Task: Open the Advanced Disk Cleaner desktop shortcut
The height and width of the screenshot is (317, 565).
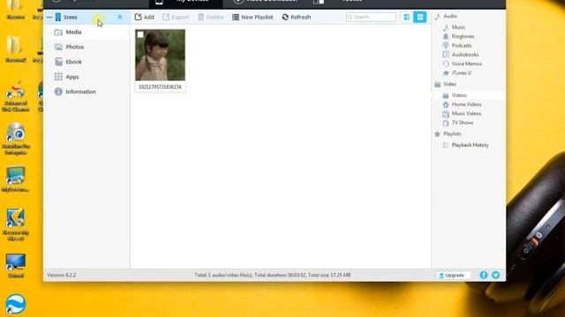Action: tap(16, 97)
